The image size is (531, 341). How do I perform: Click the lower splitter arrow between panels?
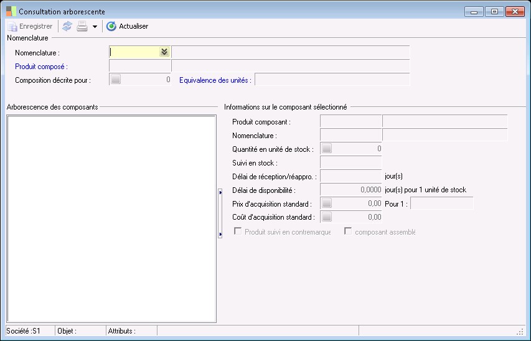pyautogui.click(x=220, y=235)
